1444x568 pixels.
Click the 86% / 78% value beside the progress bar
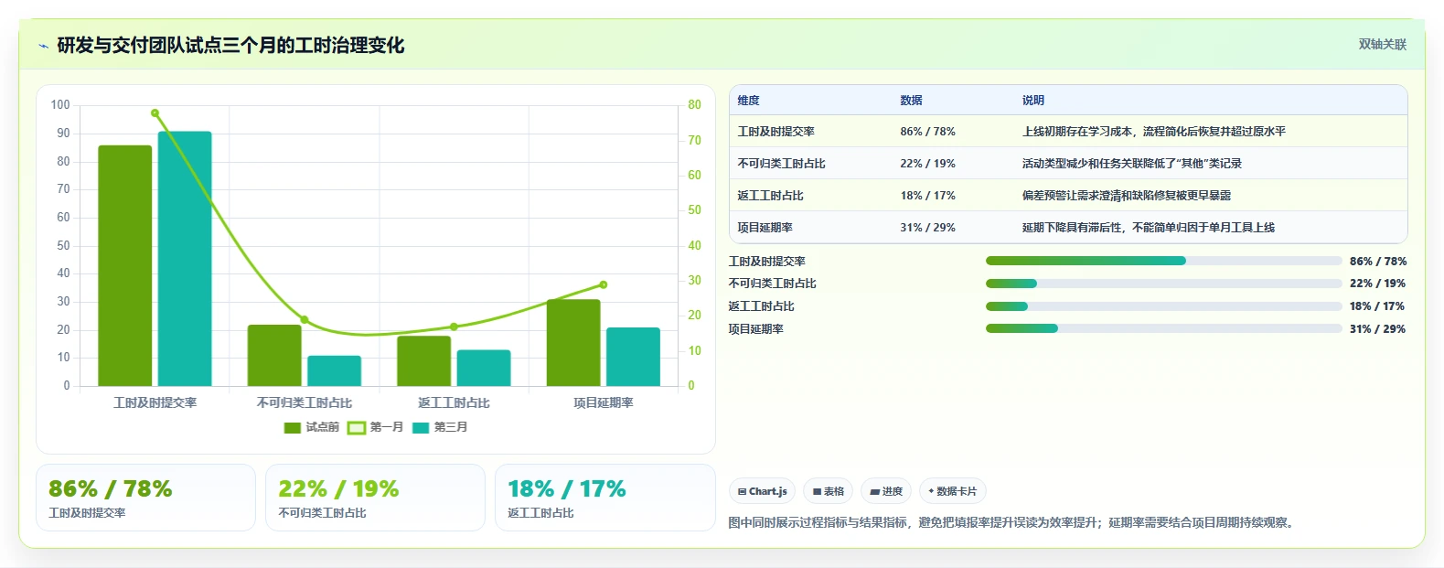[1378, 262]
